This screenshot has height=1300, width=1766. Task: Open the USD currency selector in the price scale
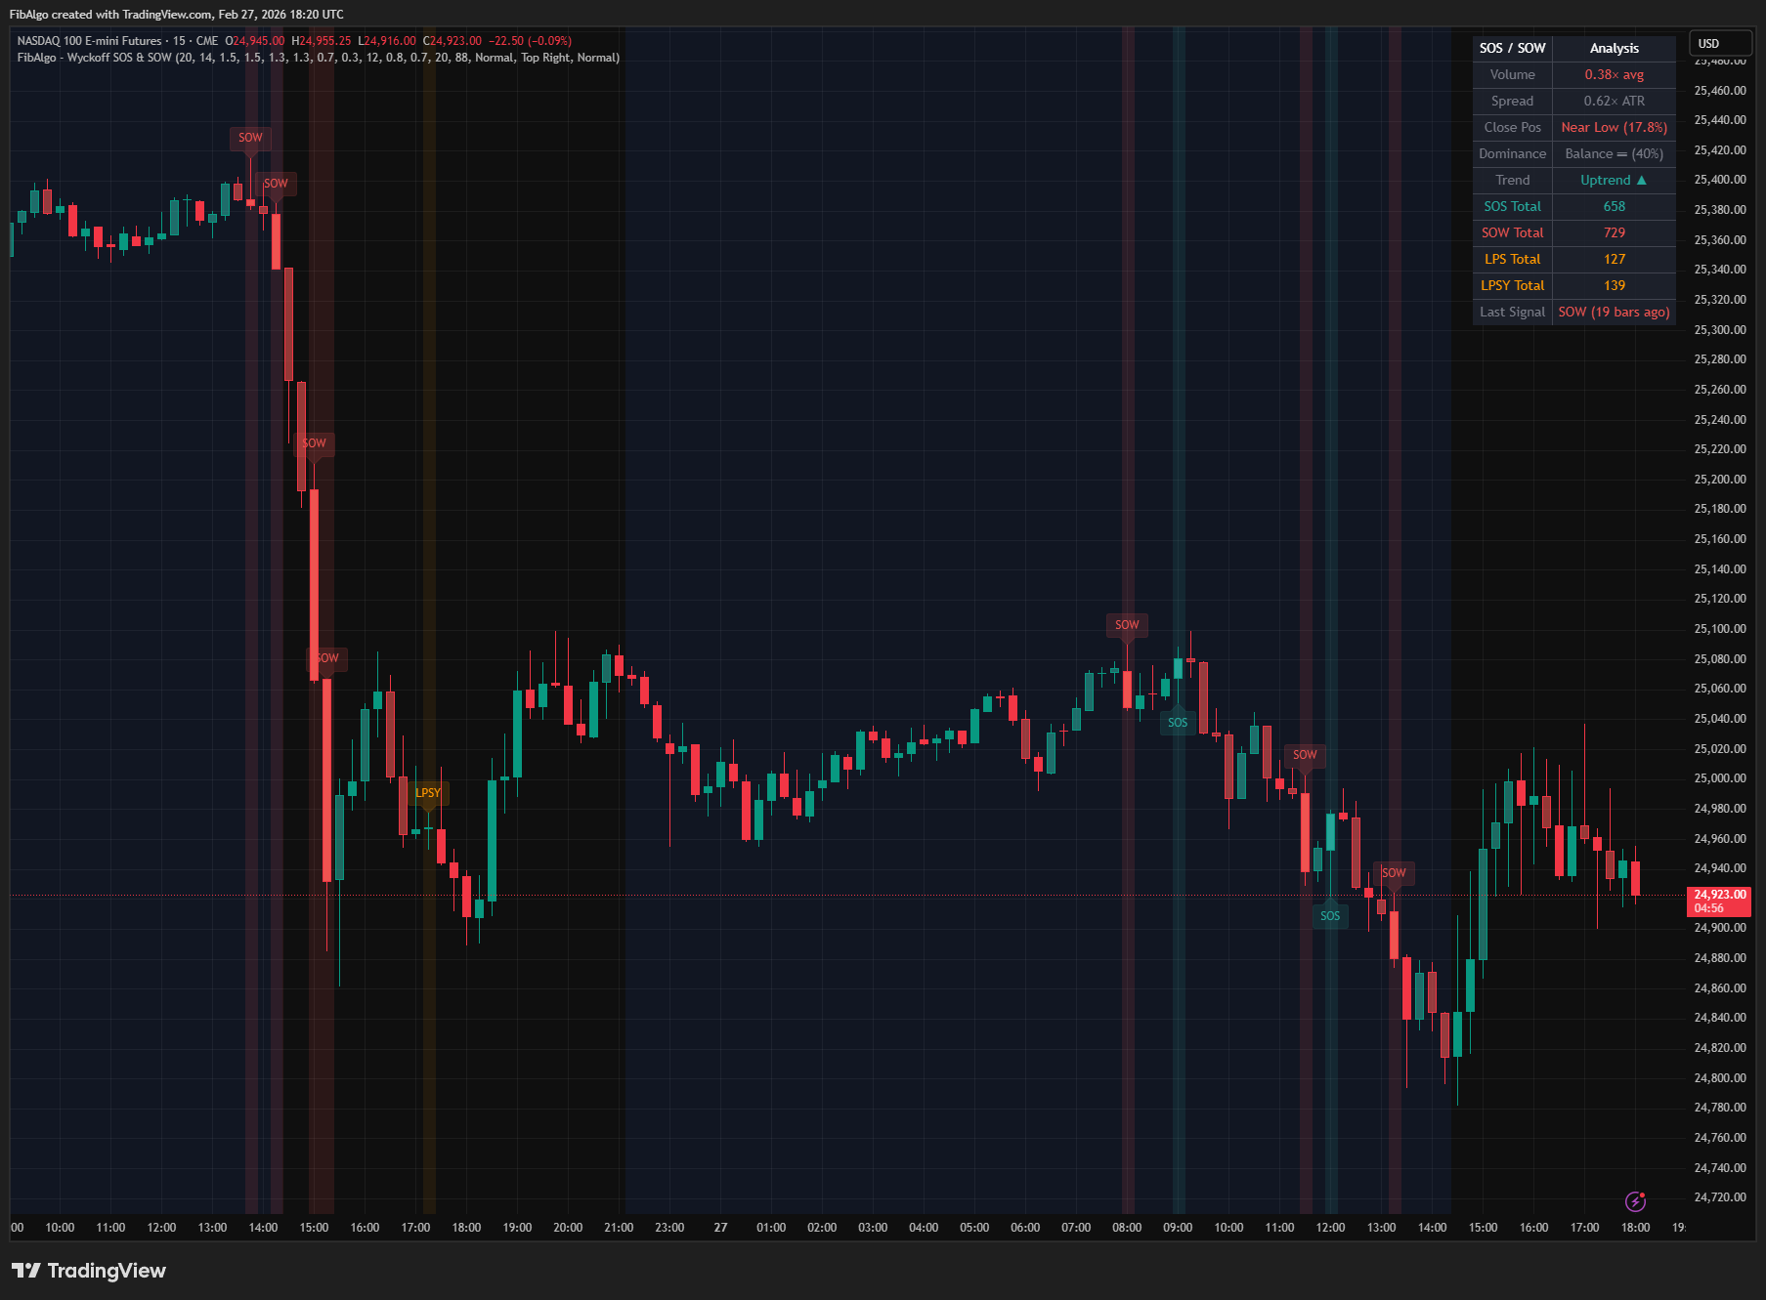(x=1720, y=43)
